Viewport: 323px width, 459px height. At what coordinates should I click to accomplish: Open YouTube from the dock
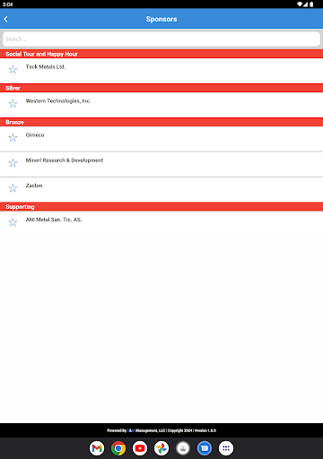click(140, 448)
